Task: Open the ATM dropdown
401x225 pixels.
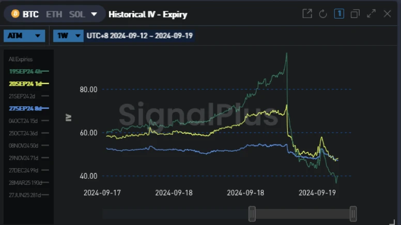Action: pyautogui.click(x=24, y=36)
